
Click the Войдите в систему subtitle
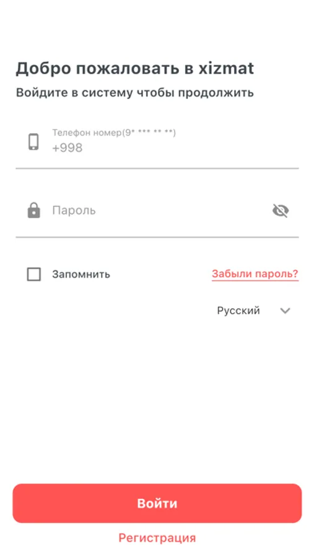click(135, 93)
